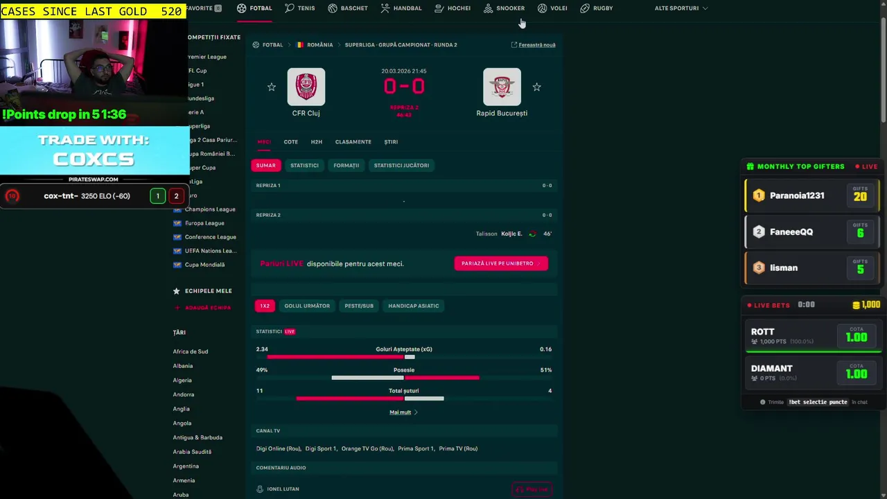Open the Hochei section

pos(453,8)
